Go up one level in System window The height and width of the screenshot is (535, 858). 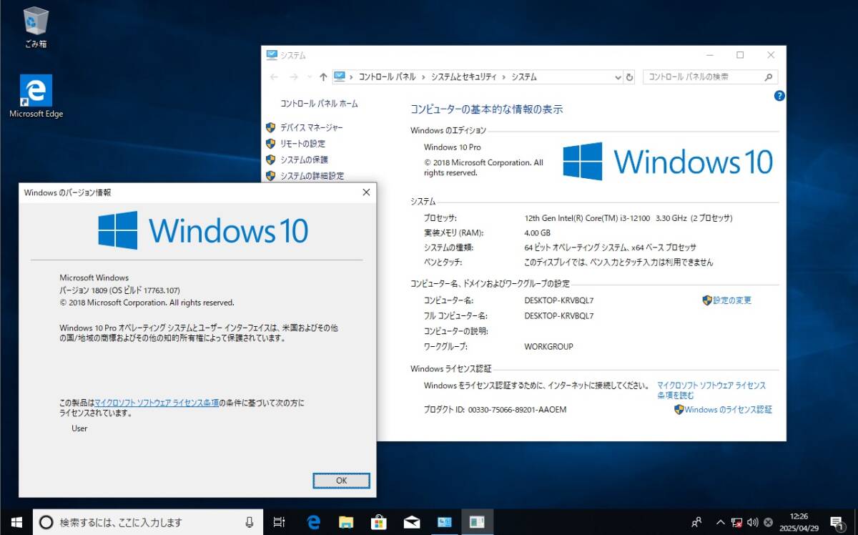pos(323,77)
